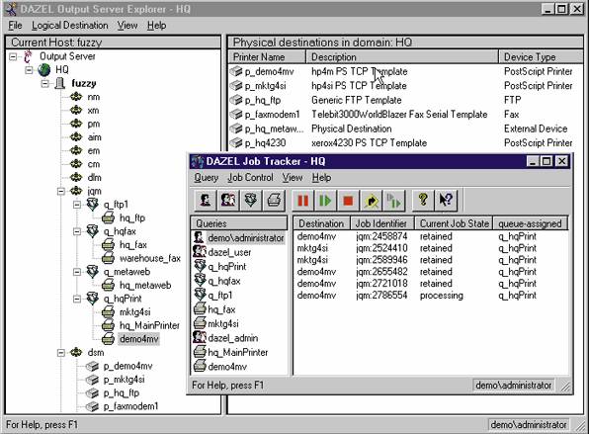Click the context help arrow-question icon
This screenshot has width=589, height=434.
pos(446,201)
